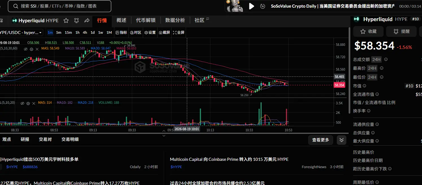
Task: Show info tooltip for 距历史最高价下跌
Action: (x=390, y=169)
